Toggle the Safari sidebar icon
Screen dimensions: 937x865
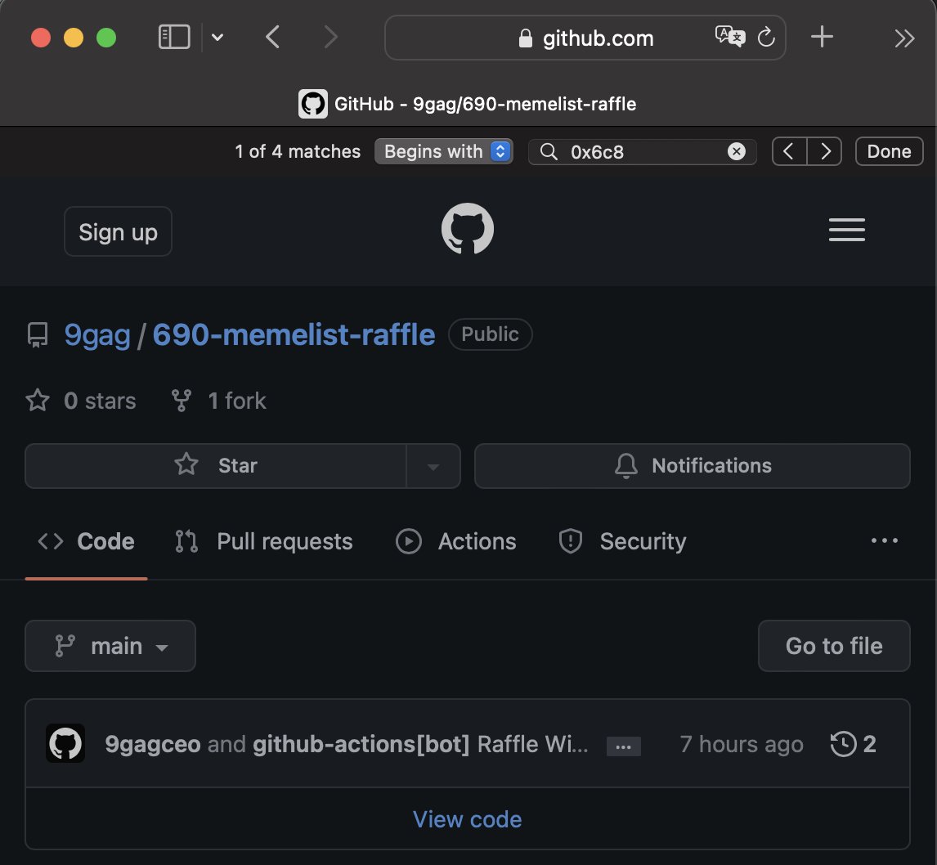(174, 37)
